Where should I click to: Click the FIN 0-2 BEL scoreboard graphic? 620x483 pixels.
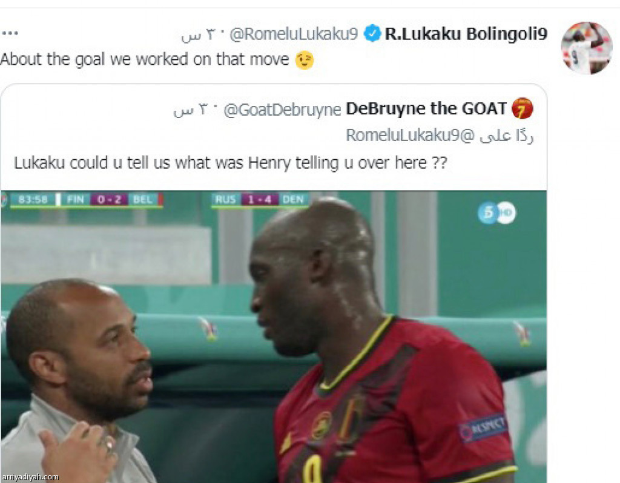pyautogui.click(x=86, y=199)
